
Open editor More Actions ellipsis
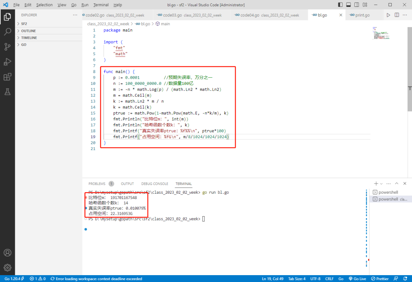click(x=405, y=15)
